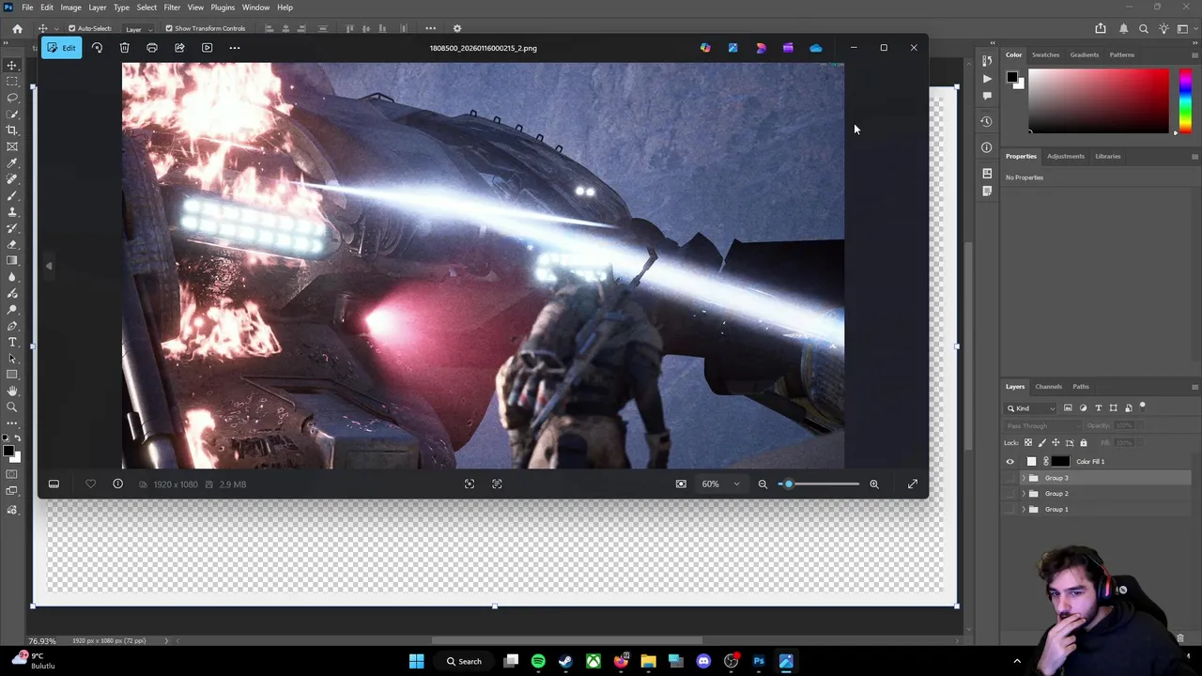The width and height of the screenshot is (1202, 676).
Task: Select the Hand tool
Action: [12, 391]
